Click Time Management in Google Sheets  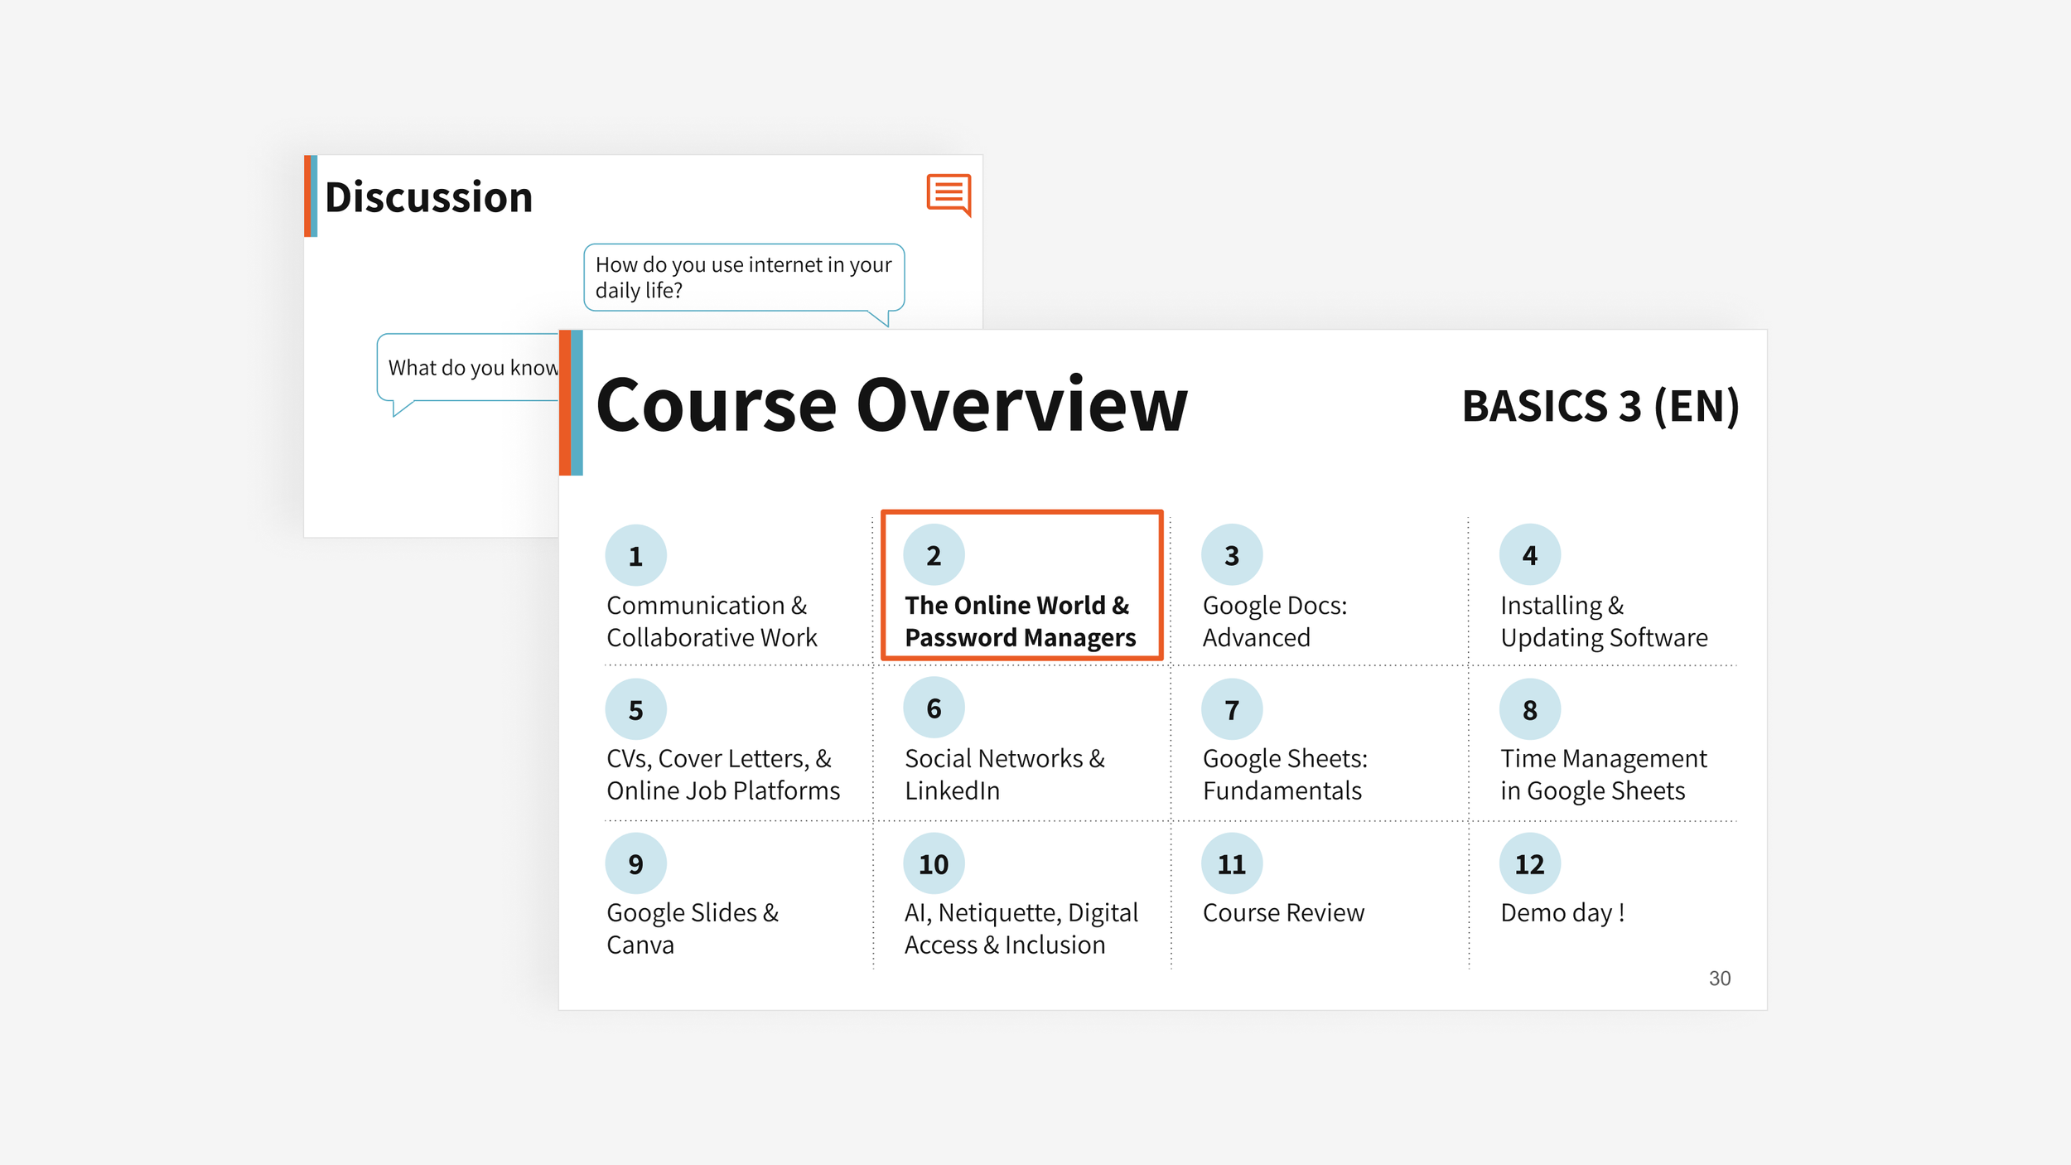[1603, 775]
